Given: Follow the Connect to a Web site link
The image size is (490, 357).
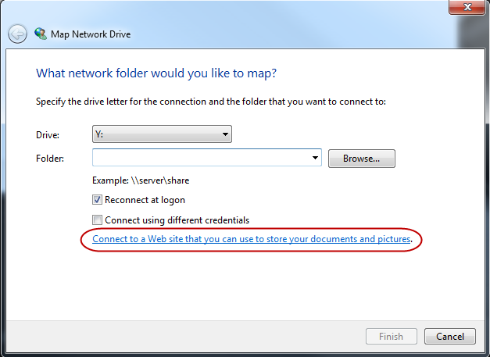Looking at the screenshot, I should point(252,239).
